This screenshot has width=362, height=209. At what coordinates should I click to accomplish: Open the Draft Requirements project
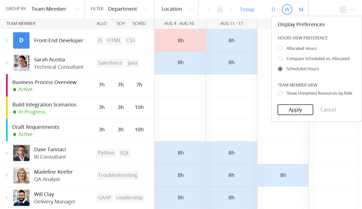36,127
